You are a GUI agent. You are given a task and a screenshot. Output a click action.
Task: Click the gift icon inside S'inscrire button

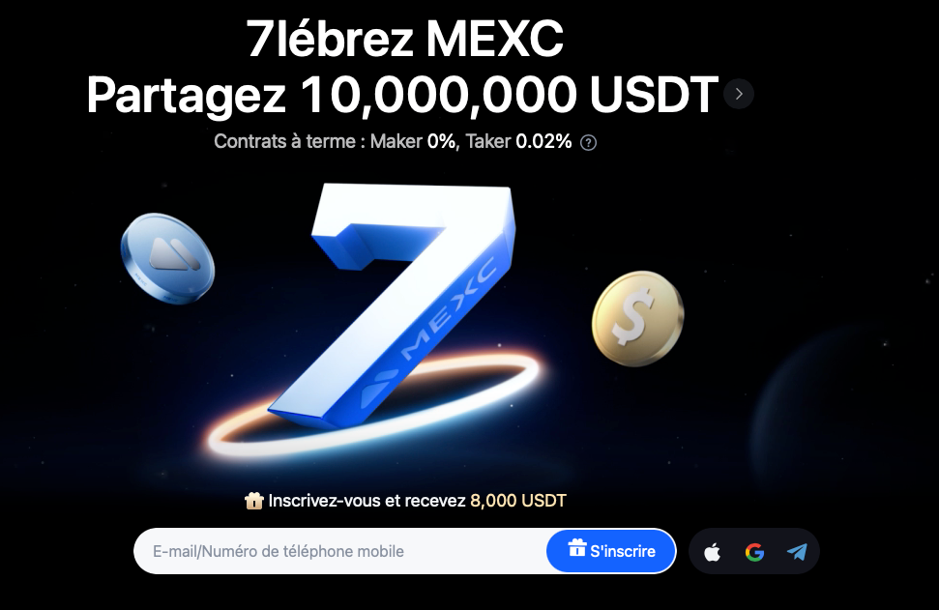point(577,548)
